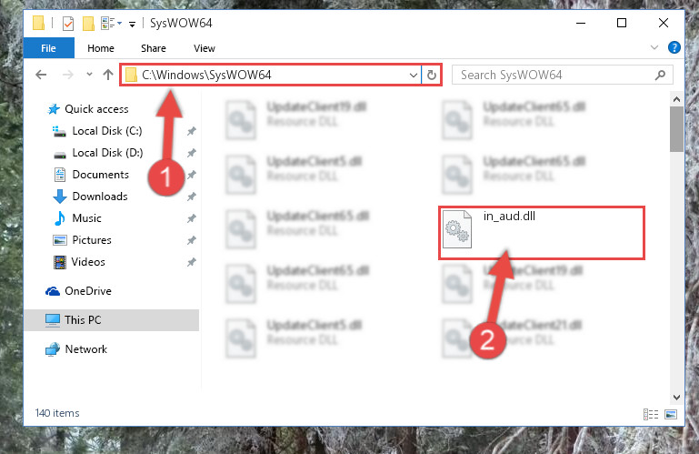The height and width of the screenshot is (454, 699).
Task: Open Customize Quick Access Toolbar dropdown
Action: pos(132,24)
